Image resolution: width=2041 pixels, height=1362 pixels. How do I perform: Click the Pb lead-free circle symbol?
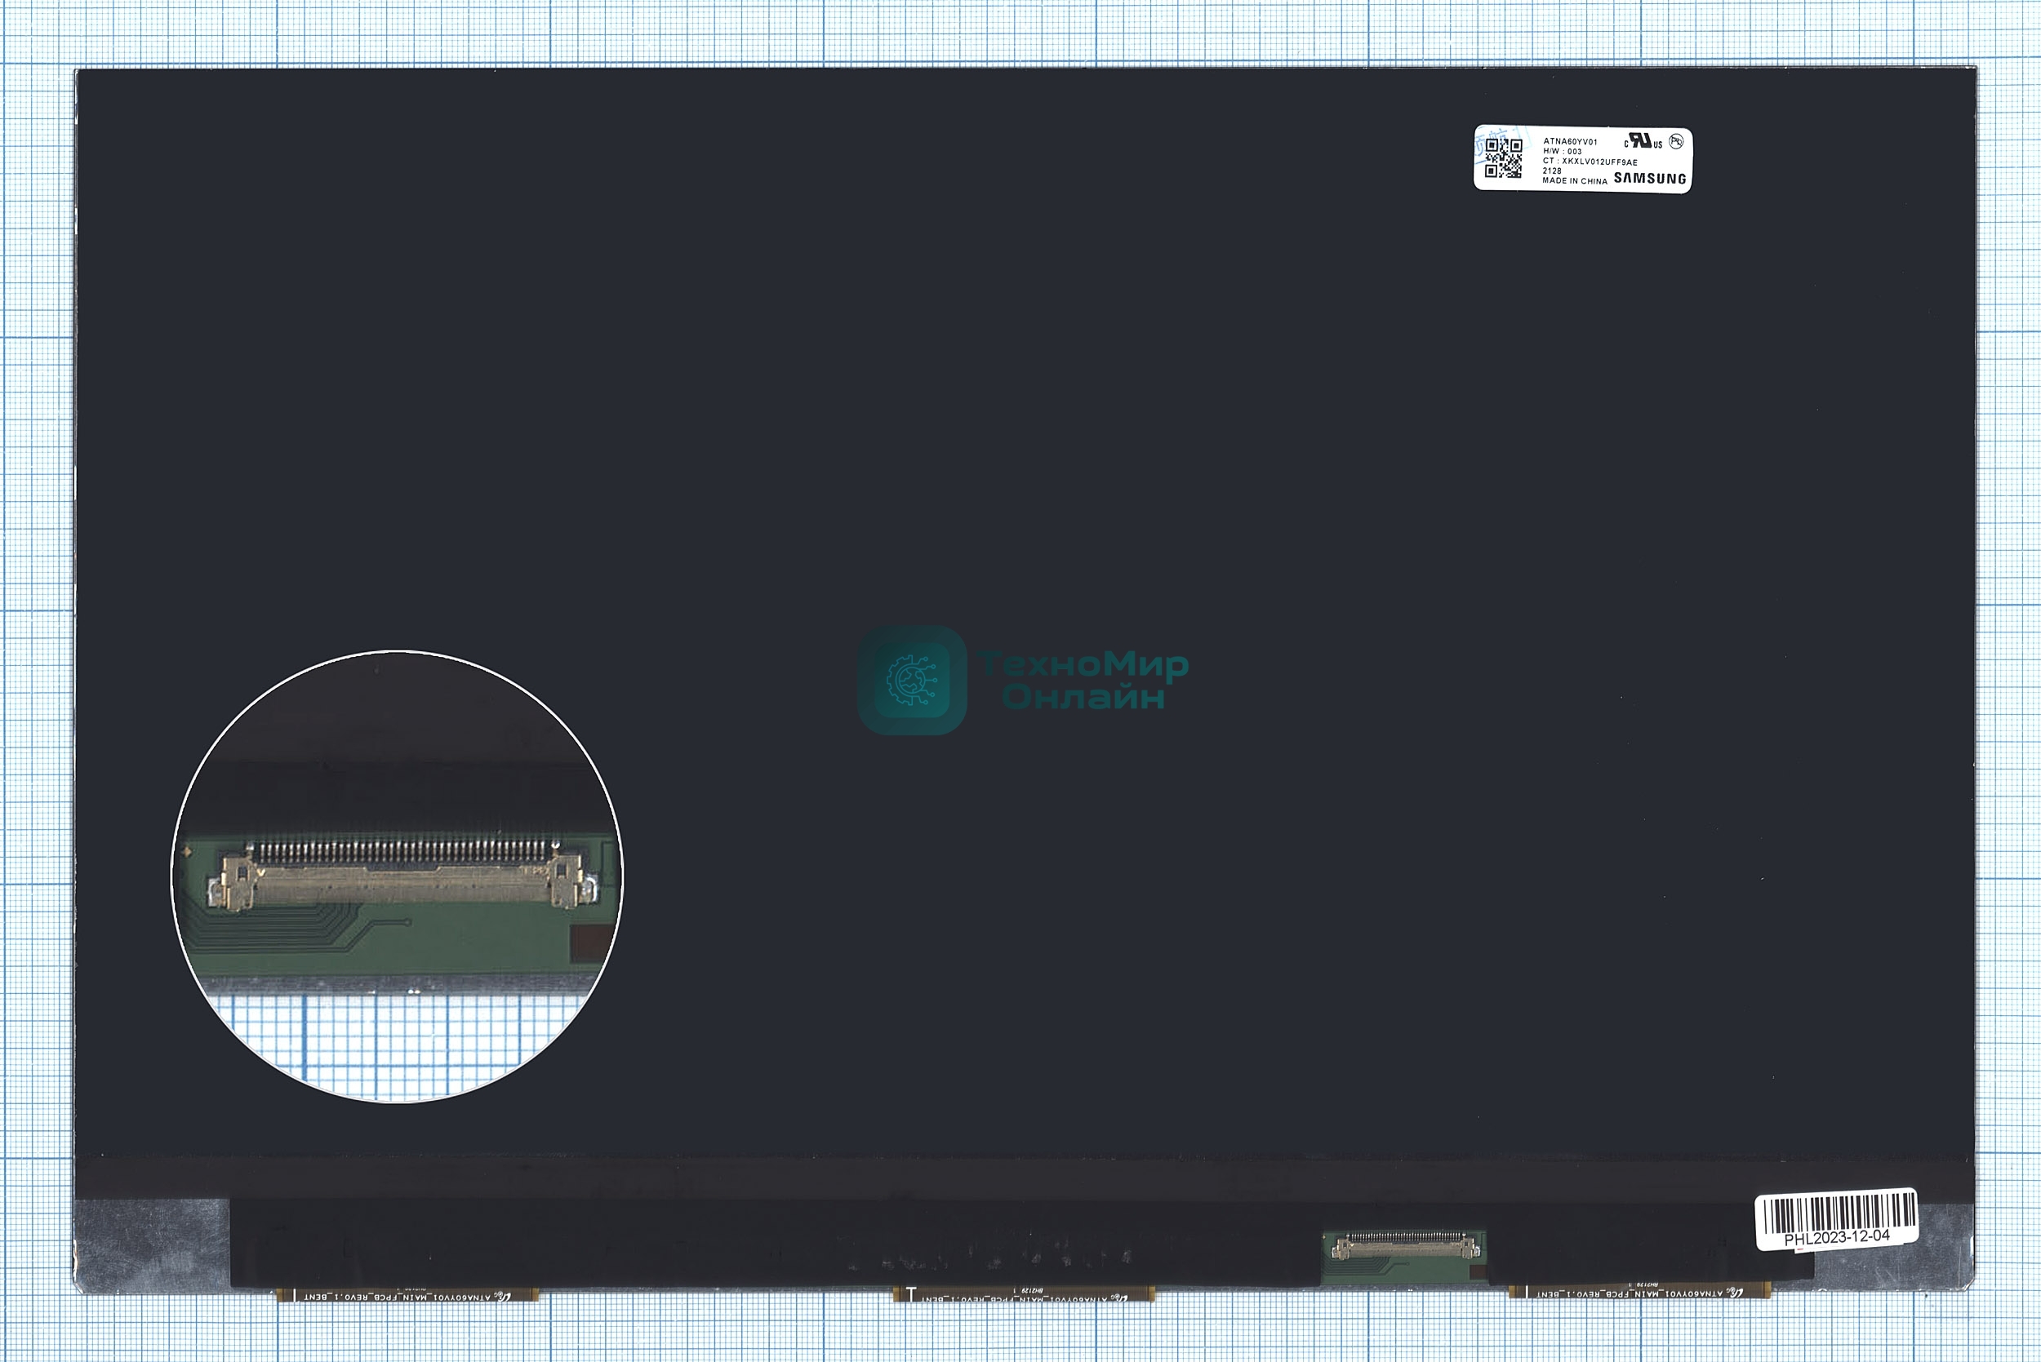tap(1676, 141)
